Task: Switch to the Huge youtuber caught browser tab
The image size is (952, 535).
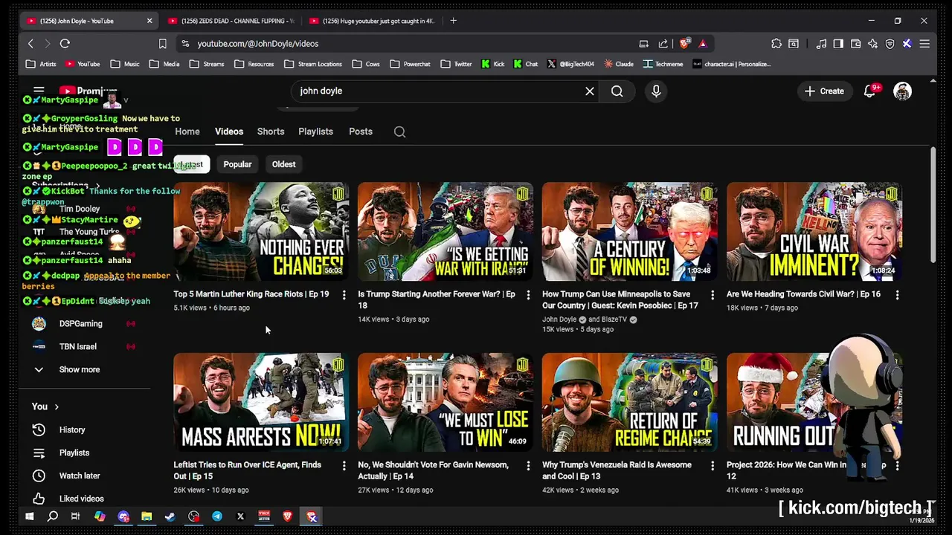Action: pyautogui.click(x=372, y=21)
